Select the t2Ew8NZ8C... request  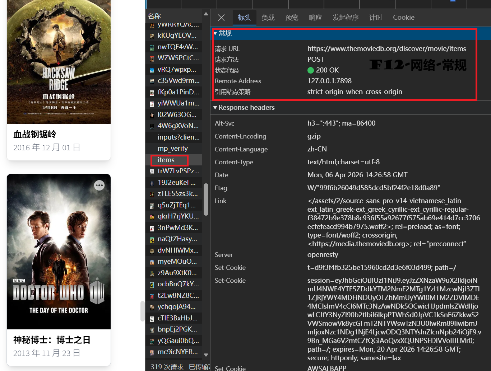174,295
